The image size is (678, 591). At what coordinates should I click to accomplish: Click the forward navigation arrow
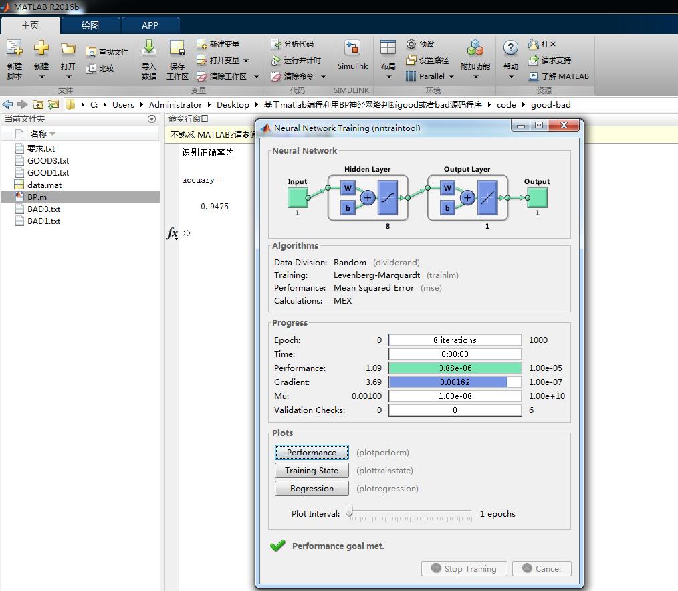click(x=23, y=104)
